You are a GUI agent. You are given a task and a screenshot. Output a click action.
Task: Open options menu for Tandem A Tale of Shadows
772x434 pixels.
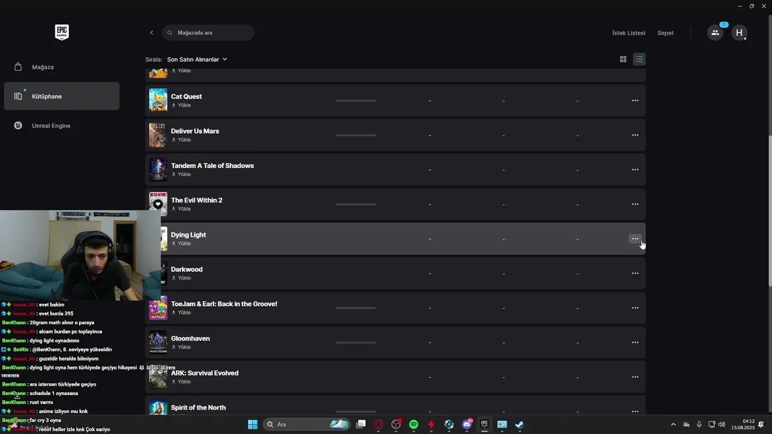point(635,170)
